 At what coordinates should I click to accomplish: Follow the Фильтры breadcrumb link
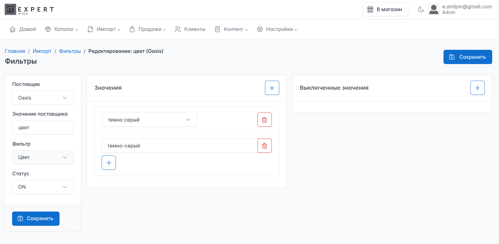(x=70, y=51)
